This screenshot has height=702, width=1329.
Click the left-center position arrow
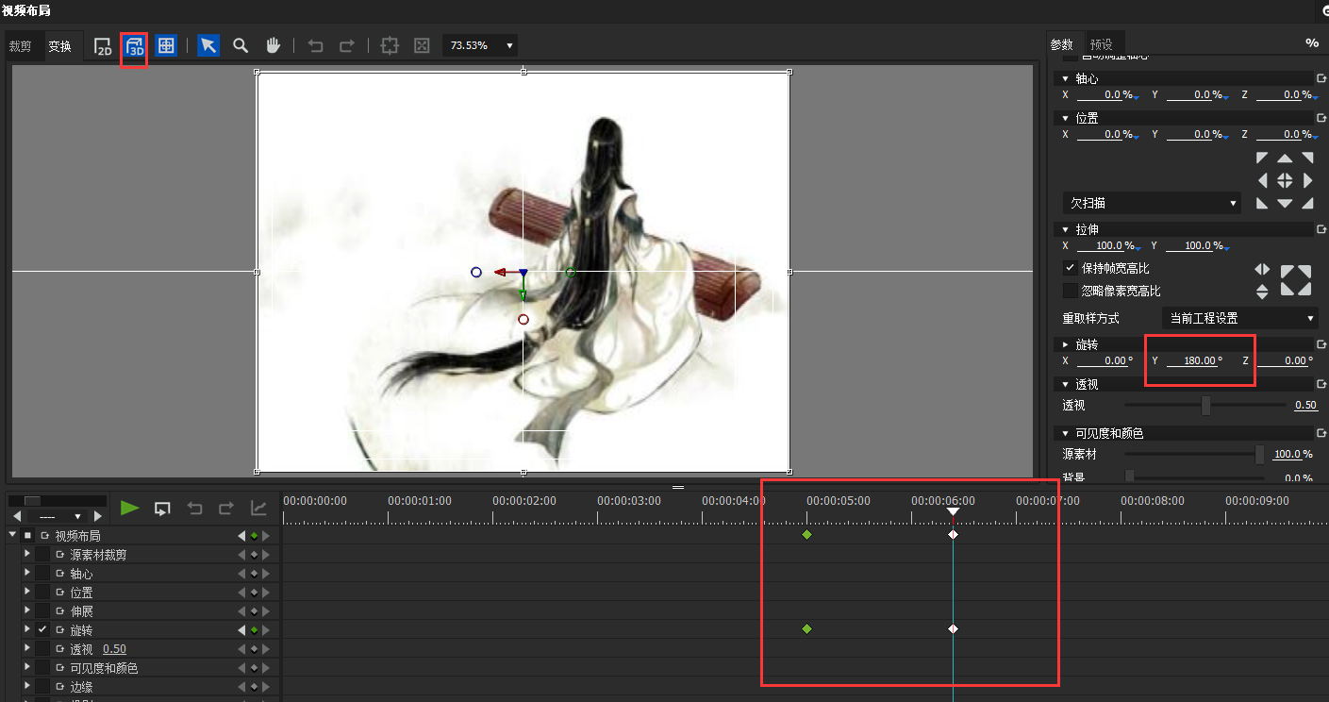point(1262,180)
